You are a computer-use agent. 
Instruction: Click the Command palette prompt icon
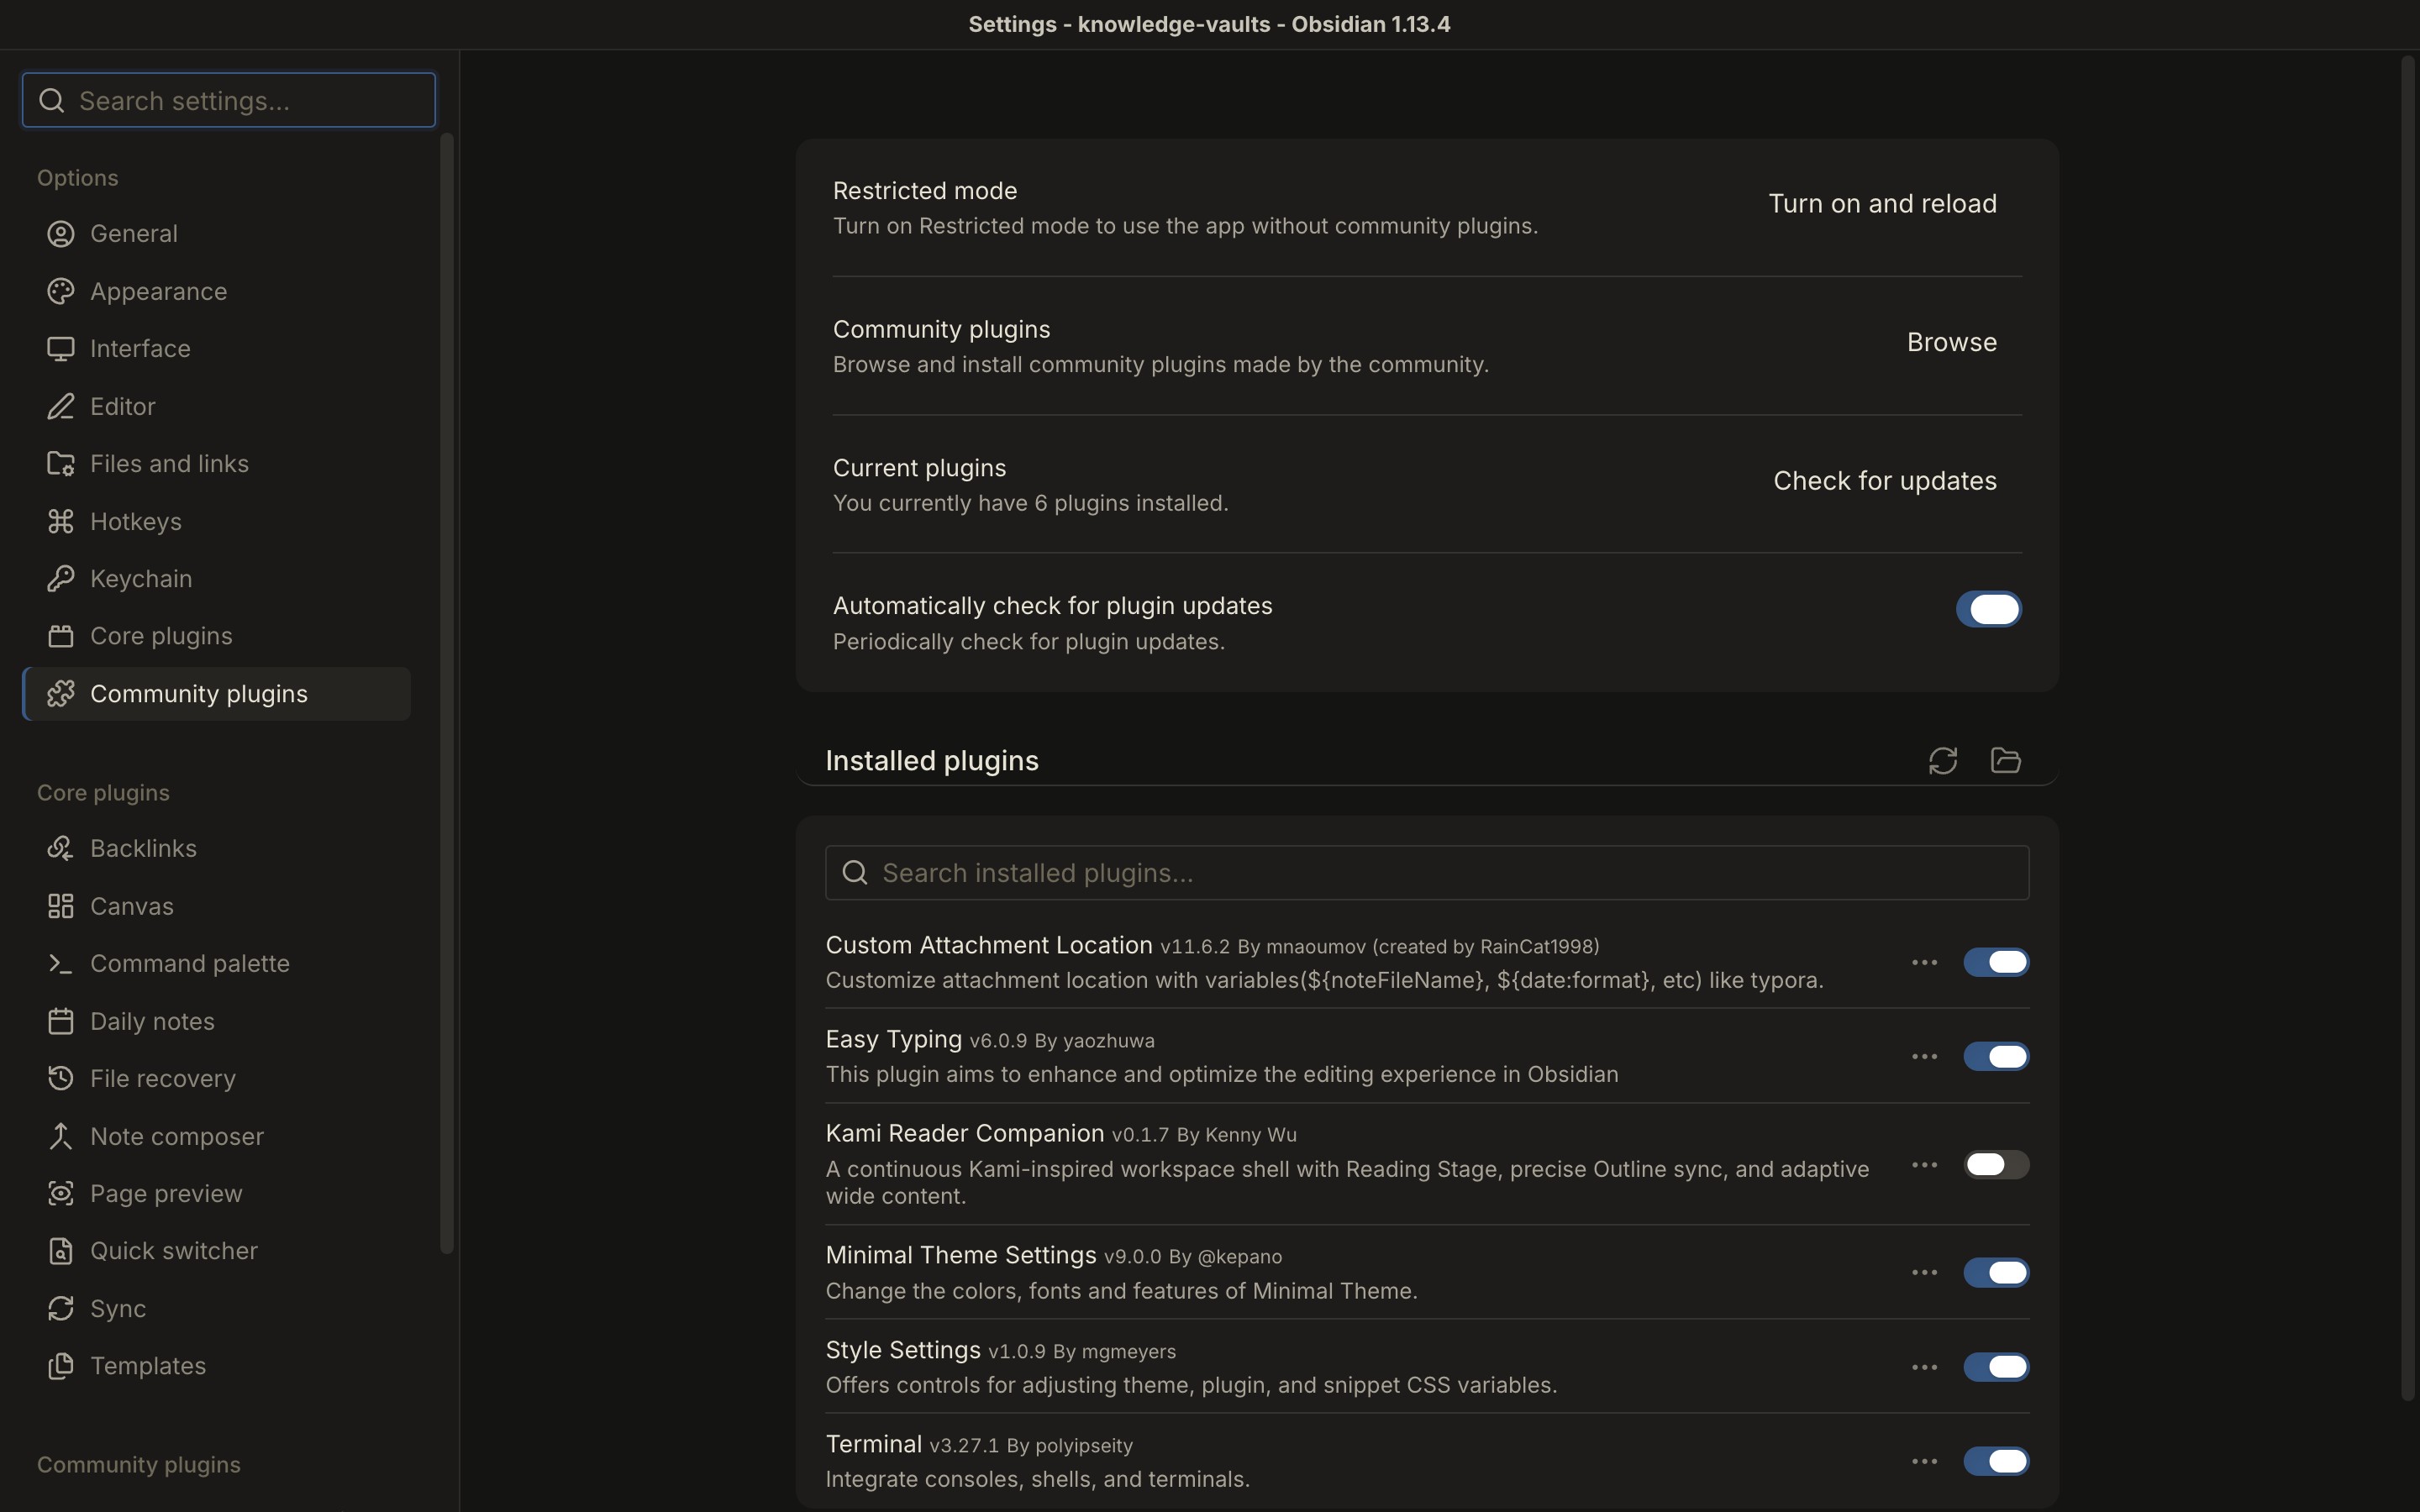pyautogui.click(x=61, y=964)
